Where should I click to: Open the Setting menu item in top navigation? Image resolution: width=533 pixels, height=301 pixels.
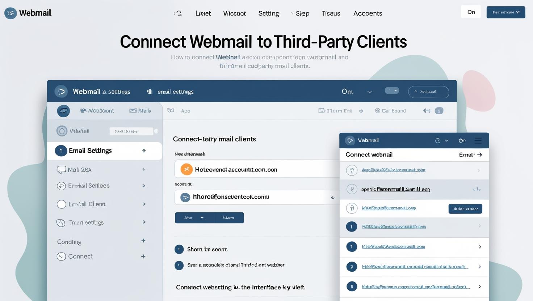point(269,13)
